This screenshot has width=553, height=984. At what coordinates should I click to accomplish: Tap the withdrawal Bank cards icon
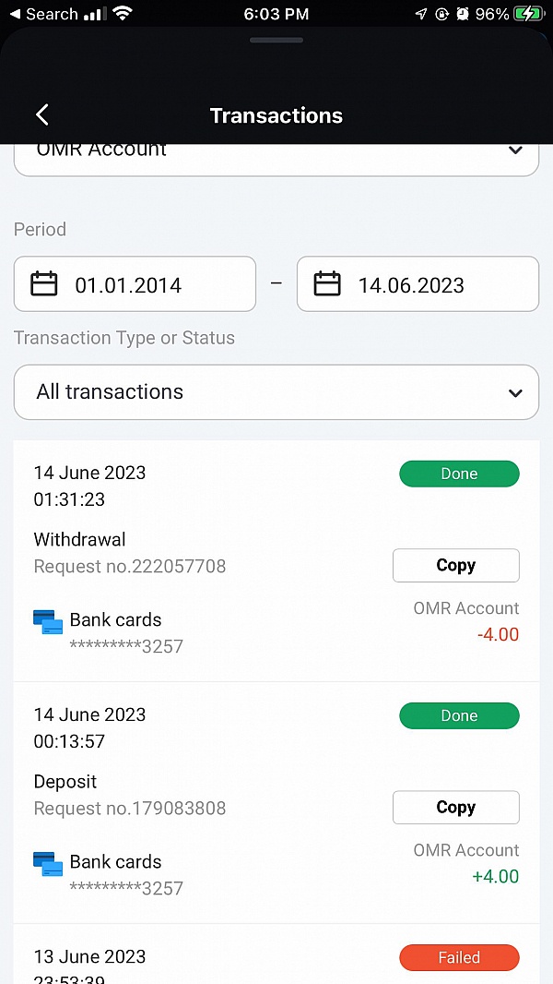point(48,622)
